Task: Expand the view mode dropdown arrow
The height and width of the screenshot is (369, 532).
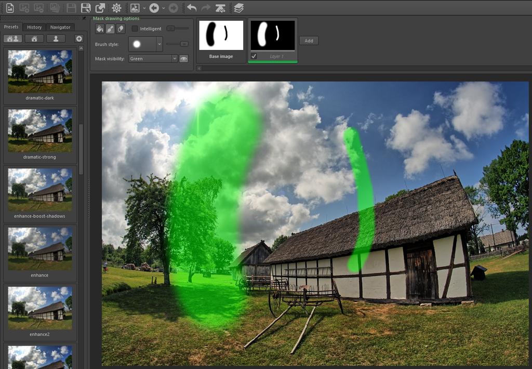Action: coord(144,8)
